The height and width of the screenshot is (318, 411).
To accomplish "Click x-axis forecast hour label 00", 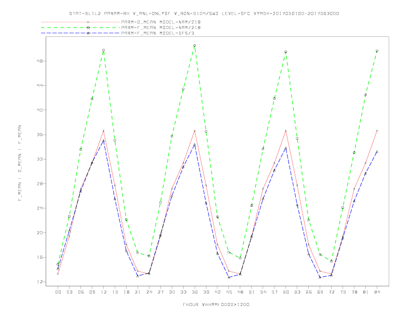I will click(58, 292).
